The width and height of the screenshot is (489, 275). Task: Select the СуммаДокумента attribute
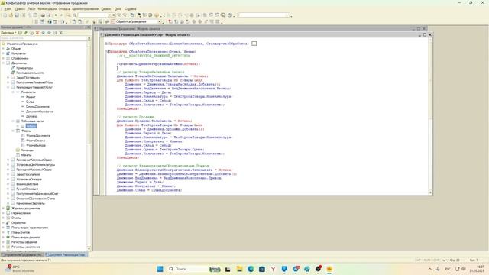(37, 107)
